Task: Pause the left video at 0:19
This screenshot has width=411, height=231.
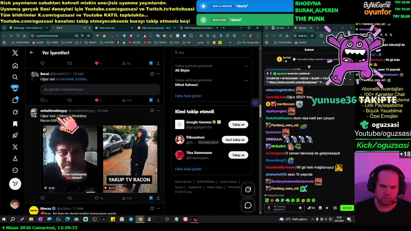Action: tap(46, 188)
